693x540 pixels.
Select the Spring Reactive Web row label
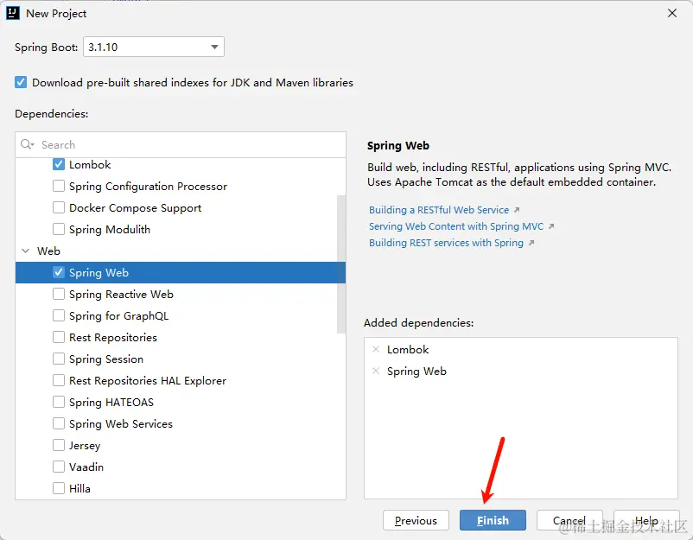pyautogui.click(x=121, y=295)
